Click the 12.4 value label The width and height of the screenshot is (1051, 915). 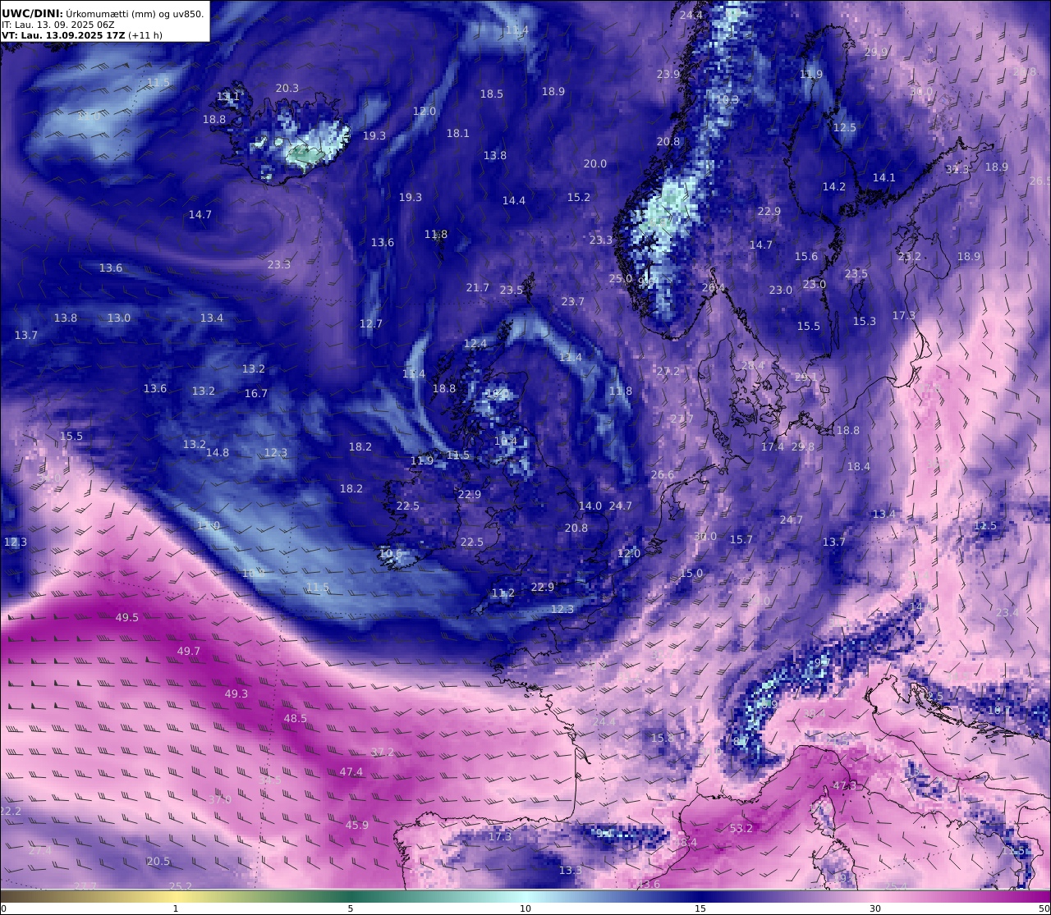[x=475, y=343]
